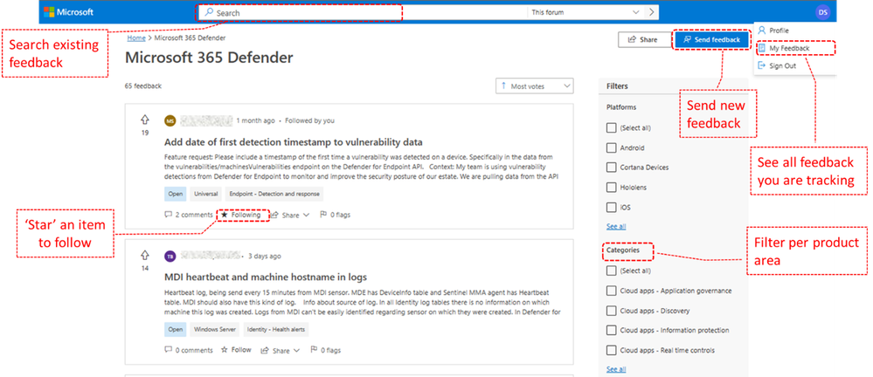This screenshot has height=377, width=873.
Task: Expand Share options on MDI heartbeat feedback
Action: click(x=281, y=350)
